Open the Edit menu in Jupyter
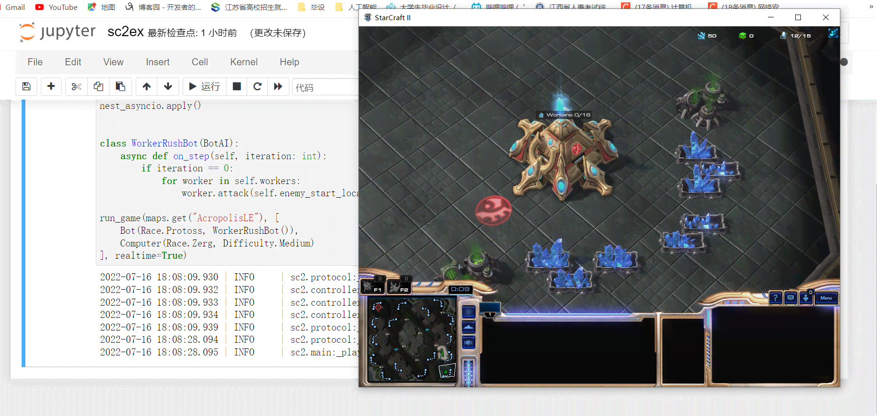This screenshot has height=416, width=877. coord(73,62)
